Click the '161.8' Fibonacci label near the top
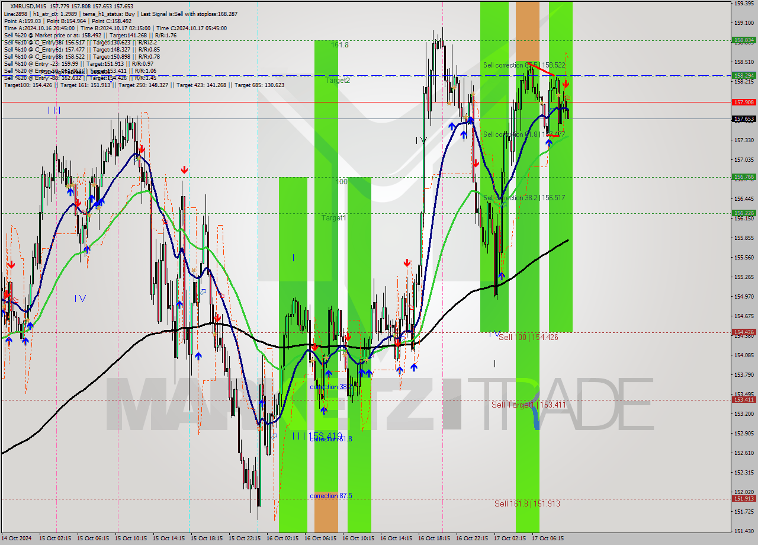The width and height of the screenshot is (758, 545). tap(340, 45)
